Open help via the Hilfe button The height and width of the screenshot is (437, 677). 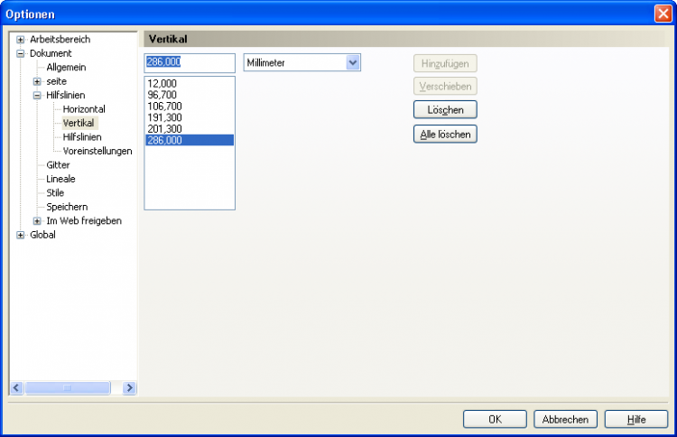pyautogui.click(x=635, y=419)
